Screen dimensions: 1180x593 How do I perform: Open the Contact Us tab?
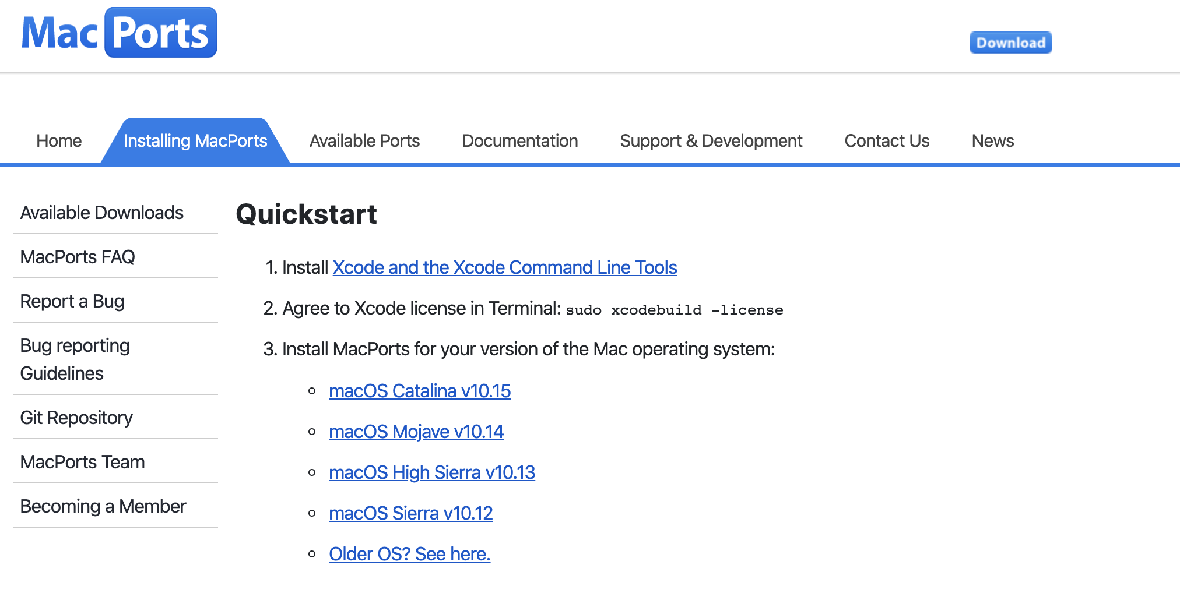pos(887,141)
